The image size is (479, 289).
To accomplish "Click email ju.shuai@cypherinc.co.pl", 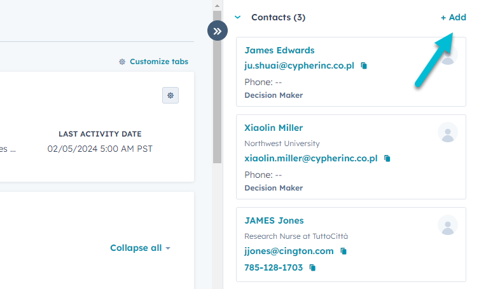I will point(299,65).
